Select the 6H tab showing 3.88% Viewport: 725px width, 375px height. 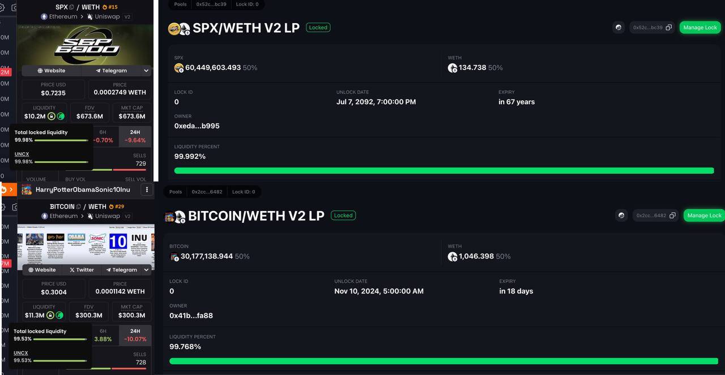(x=103, y=335)
